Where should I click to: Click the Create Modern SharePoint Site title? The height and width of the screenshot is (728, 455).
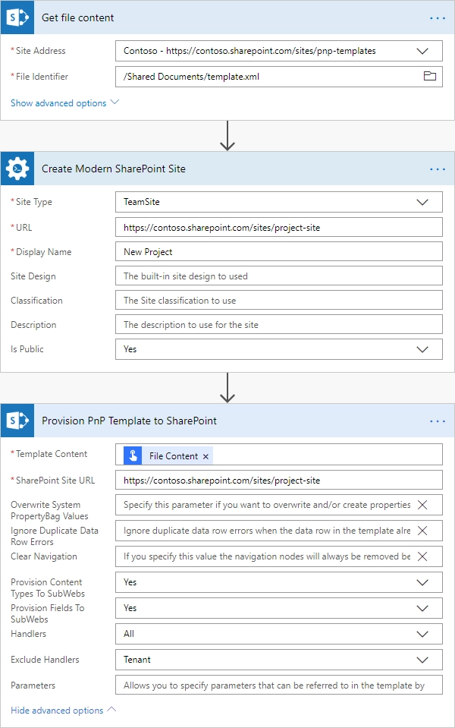click(x=114, y=169)
